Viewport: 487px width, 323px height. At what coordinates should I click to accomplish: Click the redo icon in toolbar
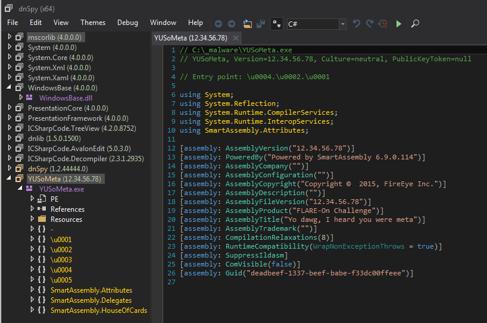pyautogui.click(x=370, y=24)
